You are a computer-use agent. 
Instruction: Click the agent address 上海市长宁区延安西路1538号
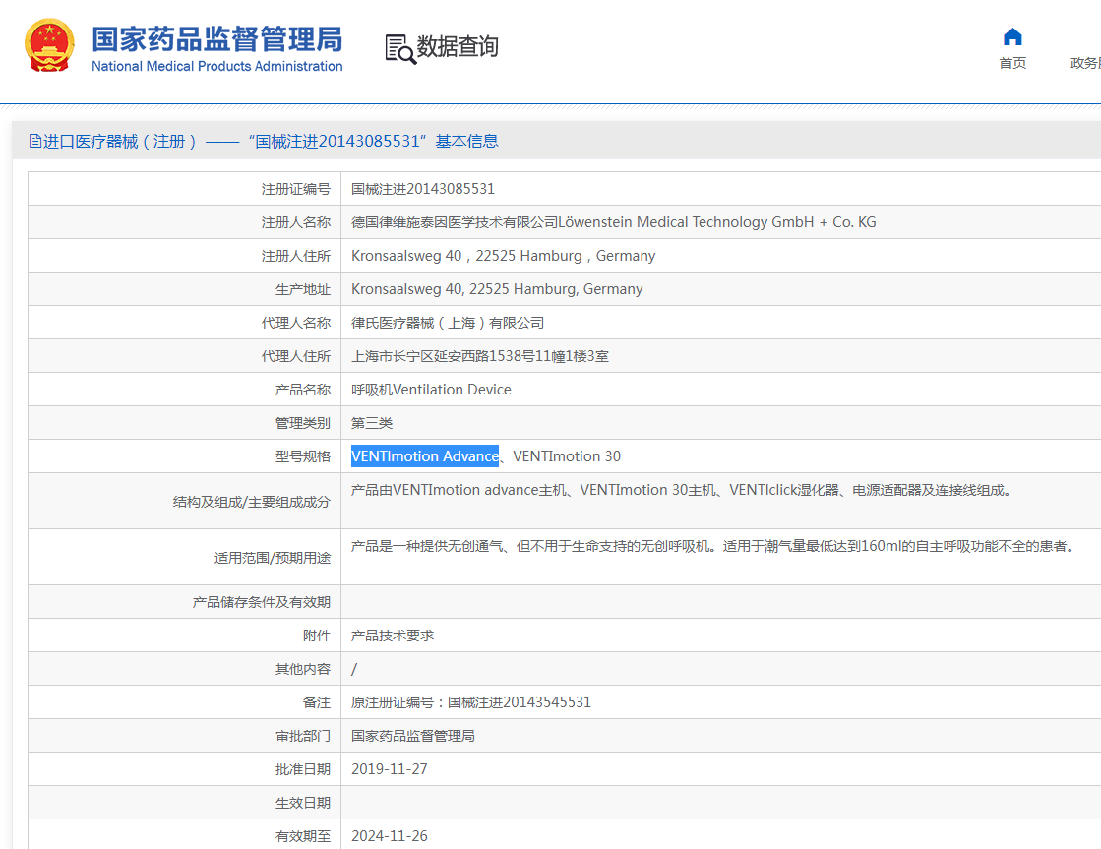[480, 357]
